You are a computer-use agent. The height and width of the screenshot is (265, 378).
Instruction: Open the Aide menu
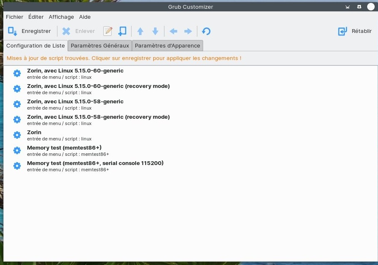pos(85,17)
